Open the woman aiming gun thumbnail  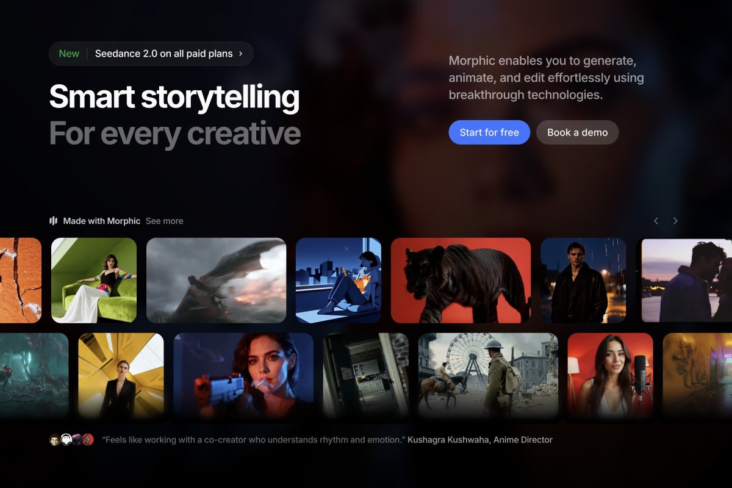click(x=243, y=375)
